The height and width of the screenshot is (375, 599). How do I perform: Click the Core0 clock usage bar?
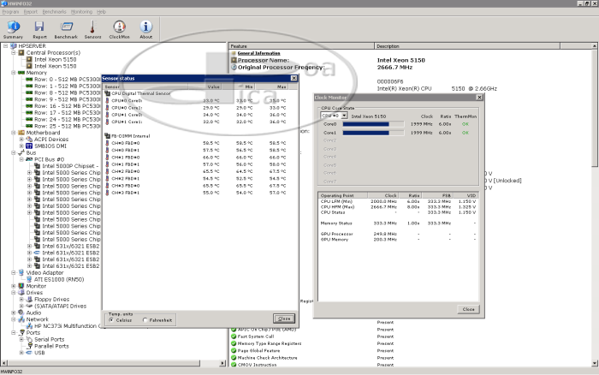[x=373, y=124]
